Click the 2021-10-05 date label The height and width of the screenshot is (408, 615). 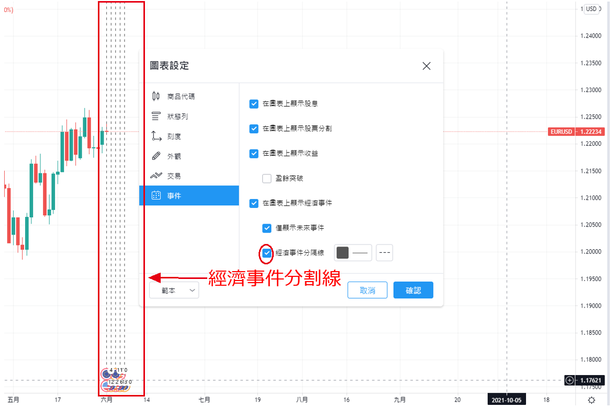tap(507, 400)
